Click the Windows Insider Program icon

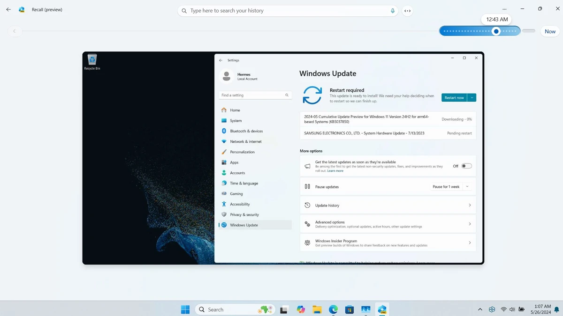click(x=307, y=243)
